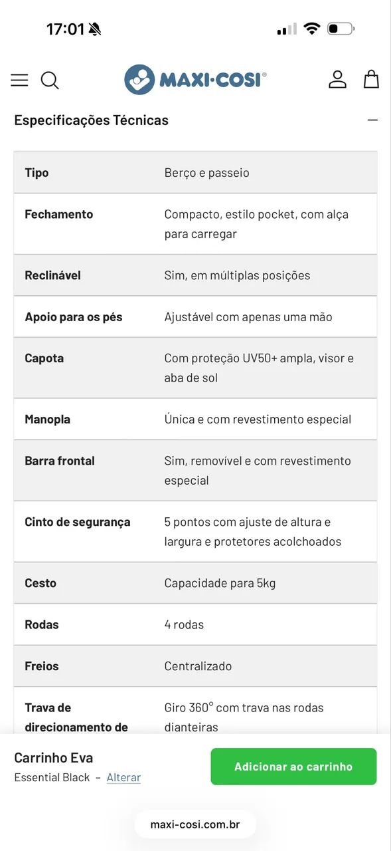Tap the maxi-cosi.com.br address pill

click(x=195, y=824)
